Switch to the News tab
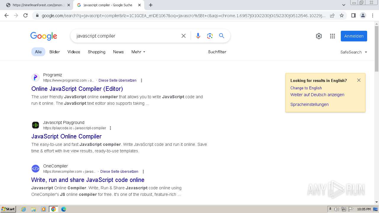Viewport: 379px width, 213px height. tap(118, 52)
